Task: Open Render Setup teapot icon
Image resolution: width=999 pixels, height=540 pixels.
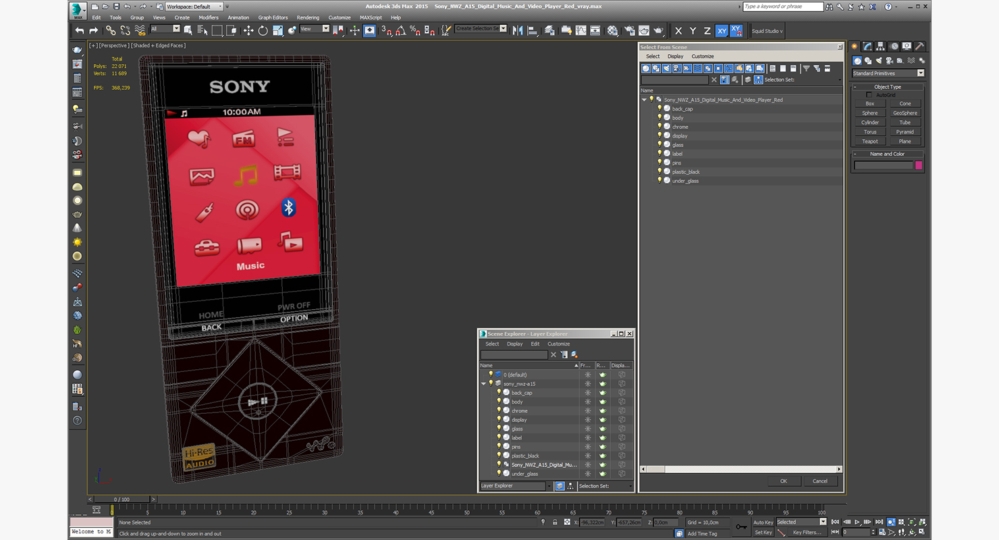Action: pos(628,30)
